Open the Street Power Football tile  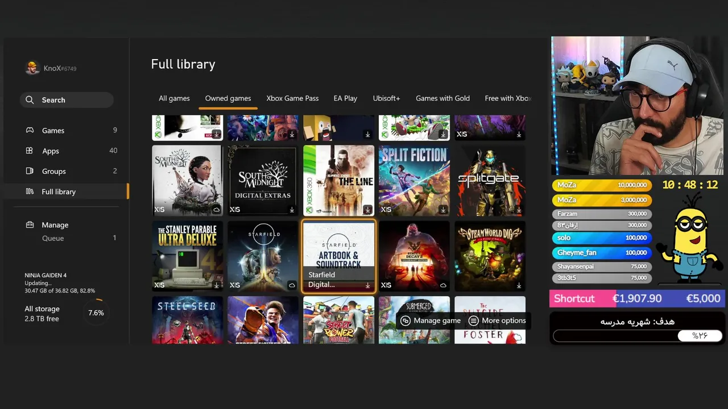338,320
